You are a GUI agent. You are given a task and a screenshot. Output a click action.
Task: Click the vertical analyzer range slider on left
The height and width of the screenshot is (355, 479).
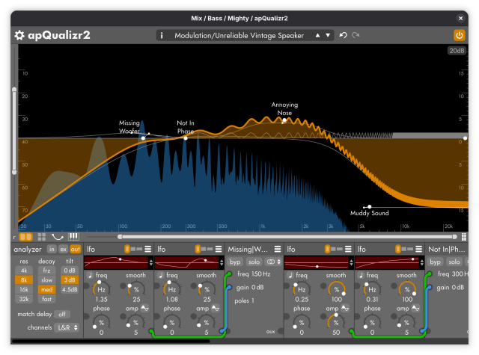[x=14, y=131]
